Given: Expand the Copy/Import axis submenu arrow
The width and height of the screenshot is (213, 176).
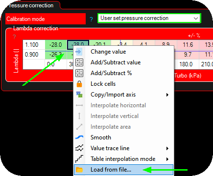Looking at the screenshot, I should click(167, 95).
